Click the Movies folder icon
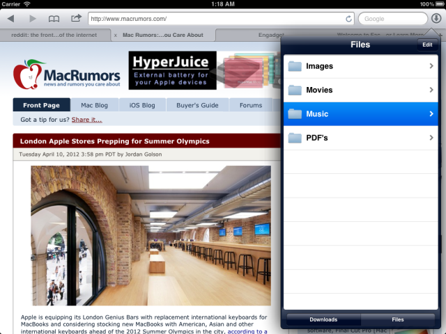This screenshot has height=334, width=446. 295,90
